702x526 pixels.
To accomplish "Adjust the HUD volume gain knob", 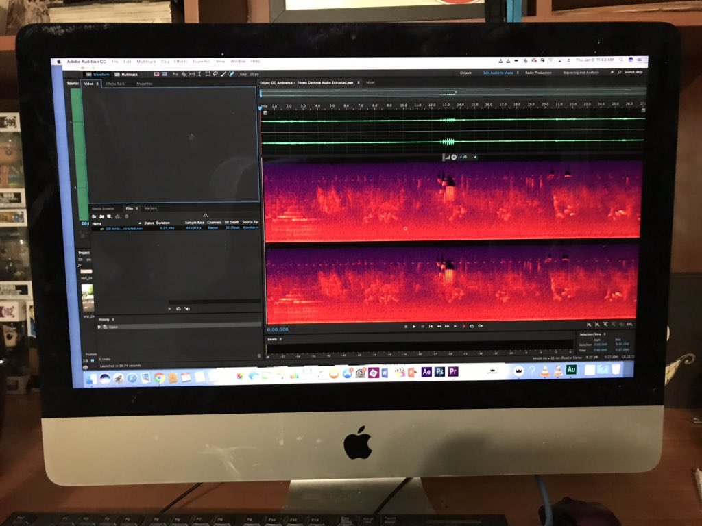I will pyautogui.click(x=454, y=157).
